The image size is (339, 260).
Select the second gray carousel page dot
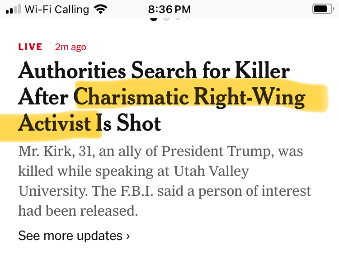tap(166, 19)
